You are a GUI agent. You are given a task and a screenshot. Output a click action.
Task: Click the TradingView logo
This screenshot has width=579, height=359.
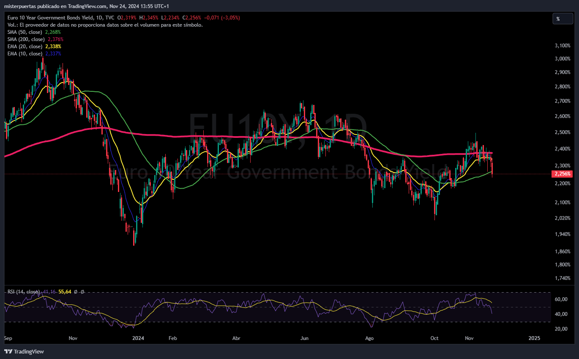point(24,351)
